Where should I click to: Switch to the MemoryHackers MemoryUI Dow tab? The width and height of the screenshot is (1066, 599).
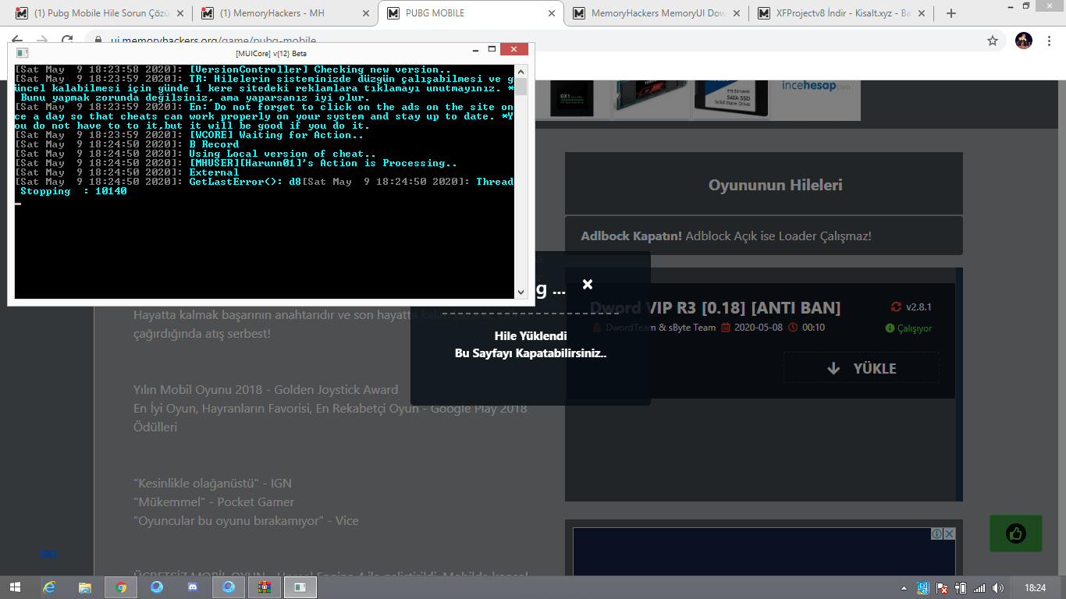(656, 13)
